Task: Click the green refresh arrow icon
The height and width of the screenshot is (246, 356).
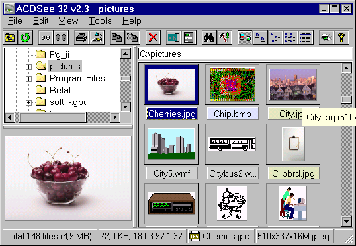Action: coord(25,38)
